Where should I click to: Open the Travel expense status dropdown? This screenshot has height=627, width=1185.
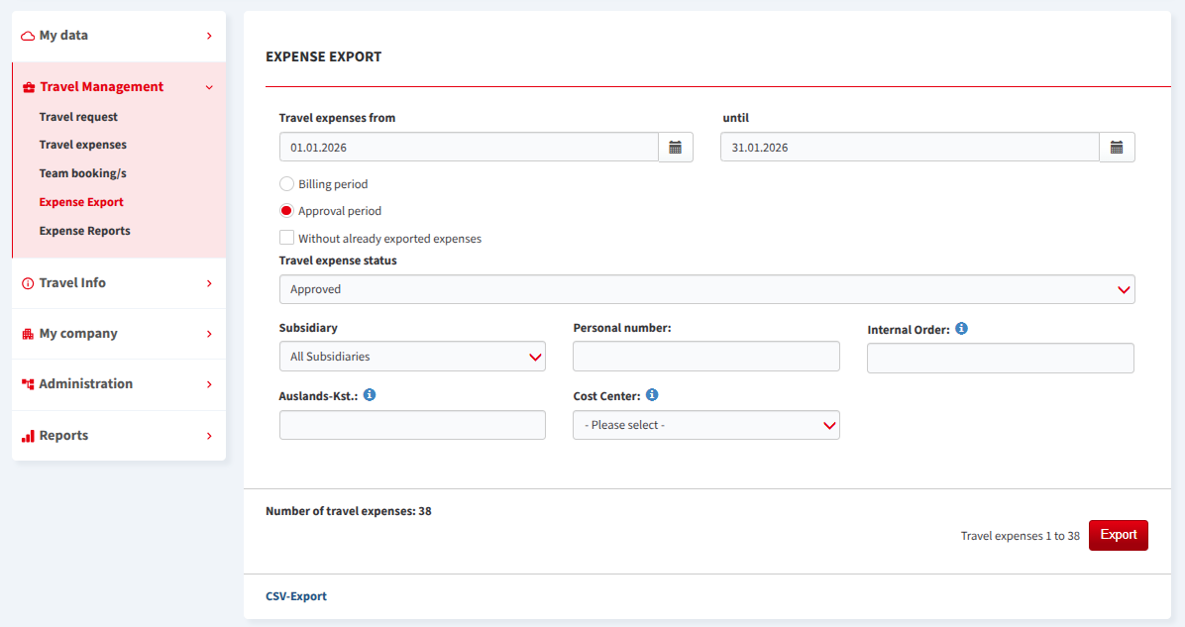706,289
